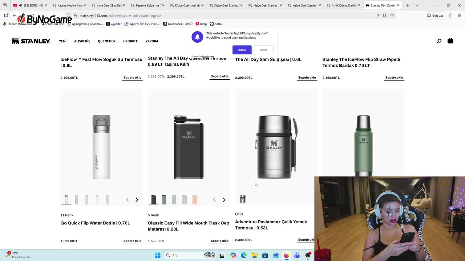Add All Day Quencher carrier to cart
This screenshot has width=465, height=261.
pos(219,76)
